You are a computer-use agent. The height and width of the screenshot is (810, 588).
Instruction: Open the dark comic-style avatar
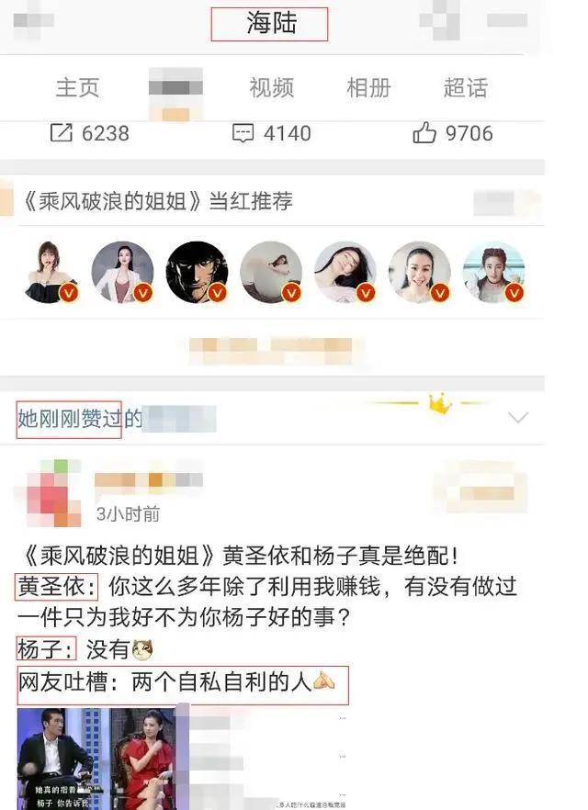click(197, 272)
